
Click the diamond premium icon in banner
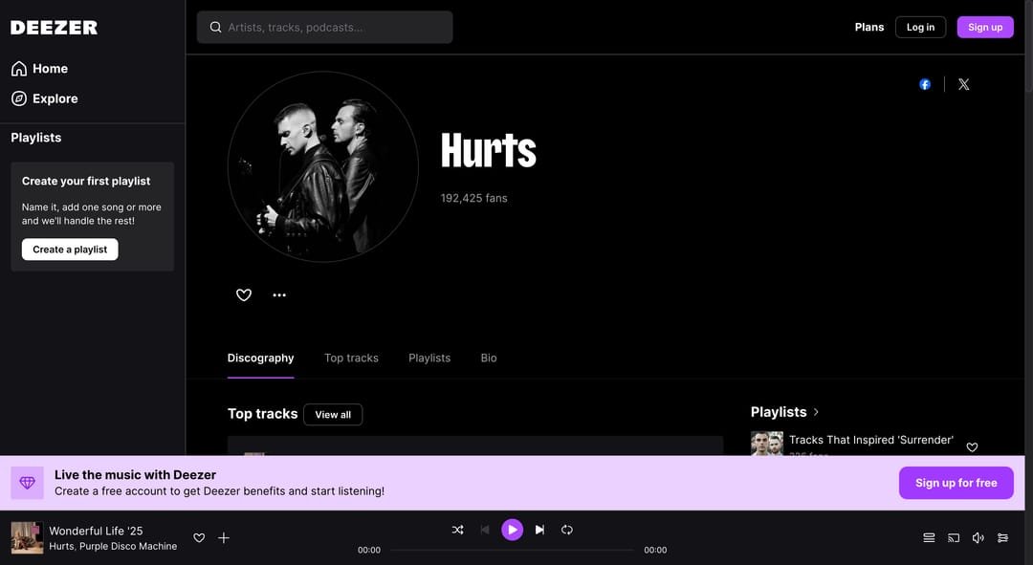(x=27, y=483)
